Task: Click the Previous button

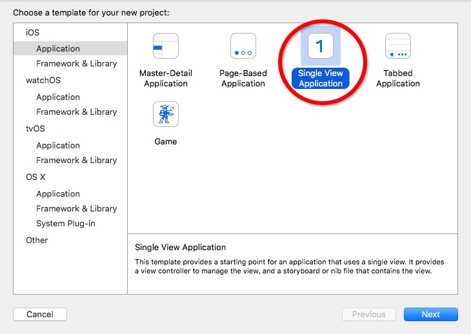Action: point(369,314)
